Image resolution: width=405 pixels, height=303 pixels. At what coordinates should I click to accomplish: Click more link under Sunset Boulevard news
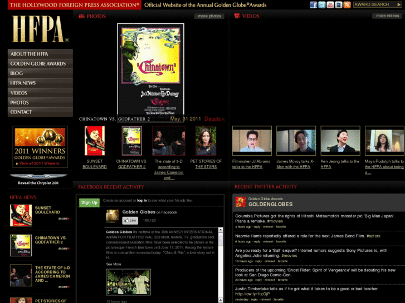click(64, 218)
